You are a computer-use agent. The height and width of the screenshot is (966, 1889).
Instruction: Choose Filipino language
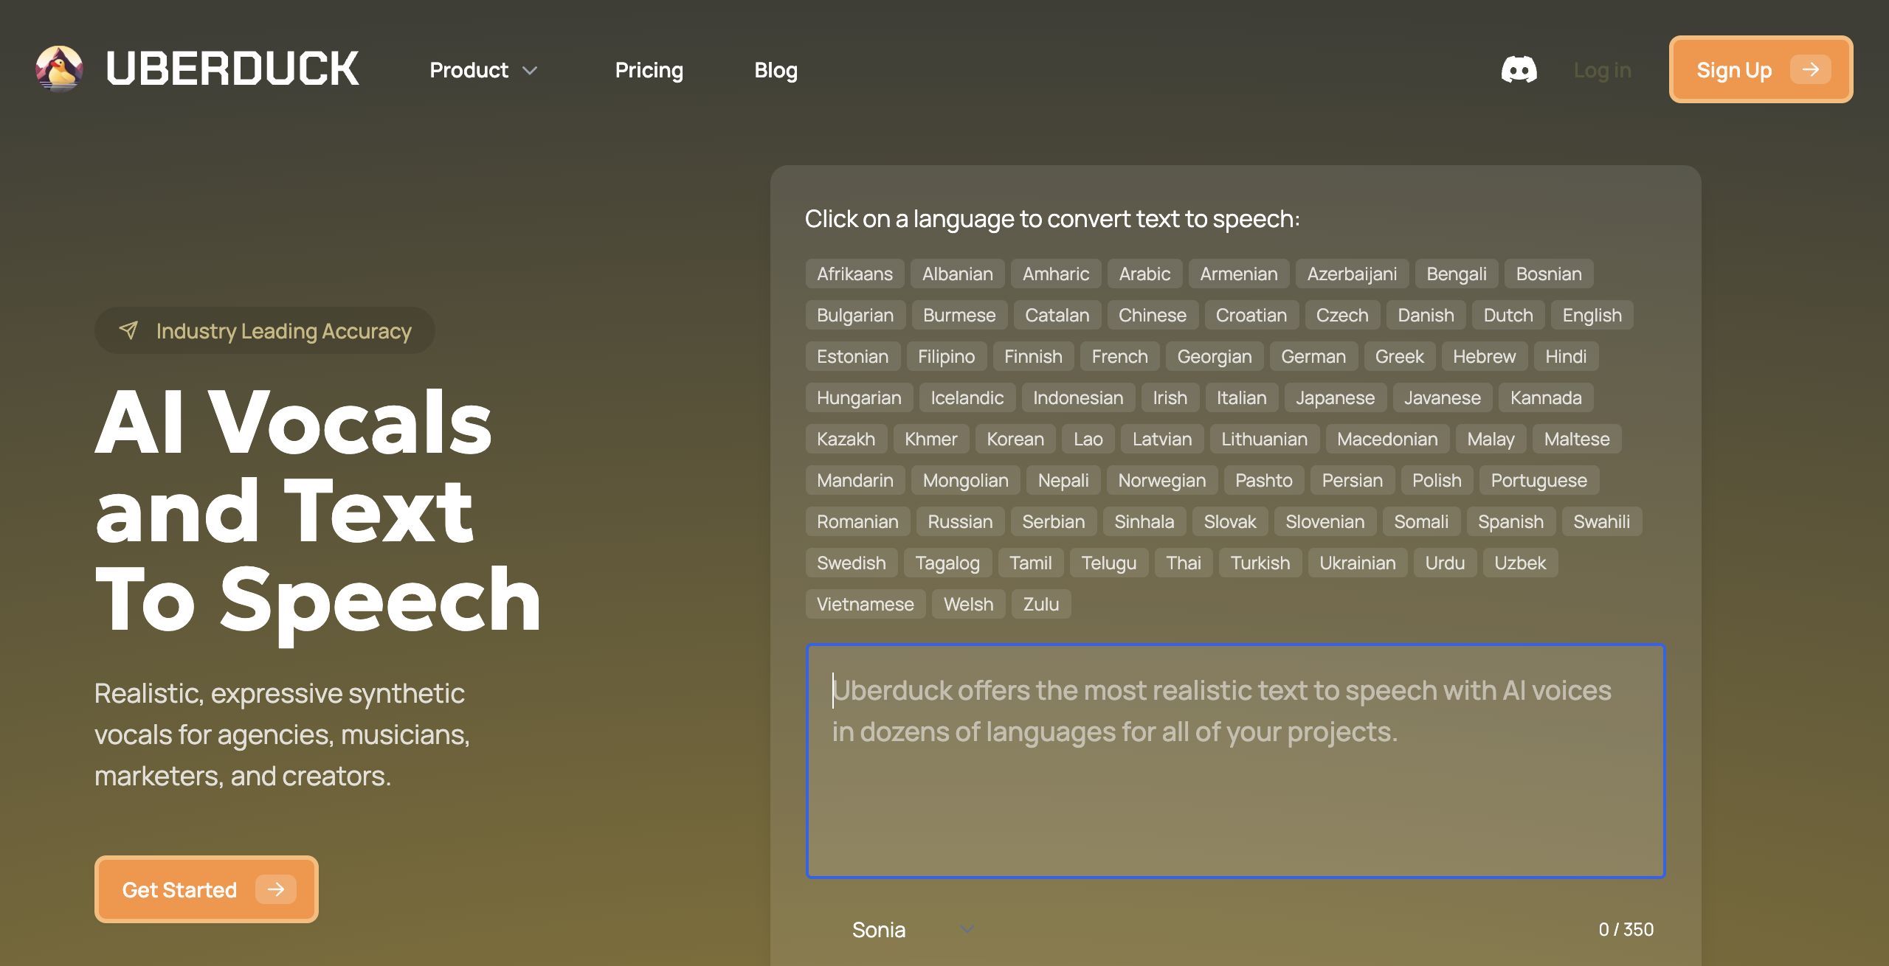tap(947, 356)
